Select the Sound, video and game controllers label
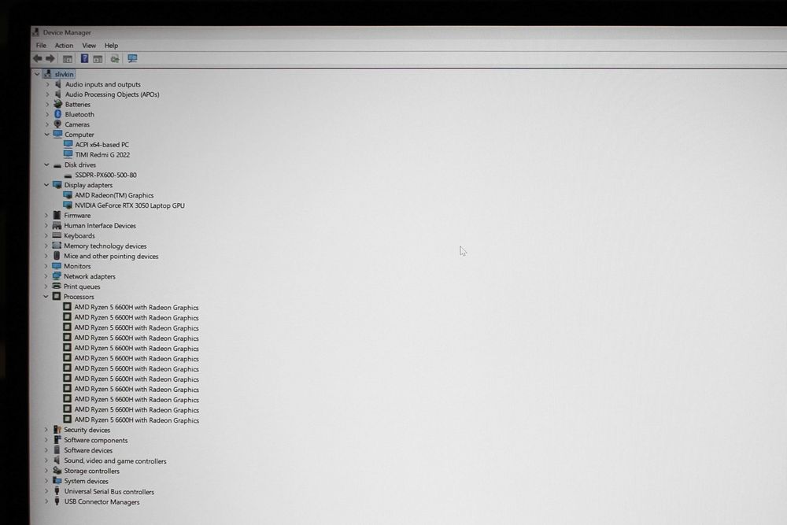Viewport: 787px width, 525px height. click(x=115, y=460)
